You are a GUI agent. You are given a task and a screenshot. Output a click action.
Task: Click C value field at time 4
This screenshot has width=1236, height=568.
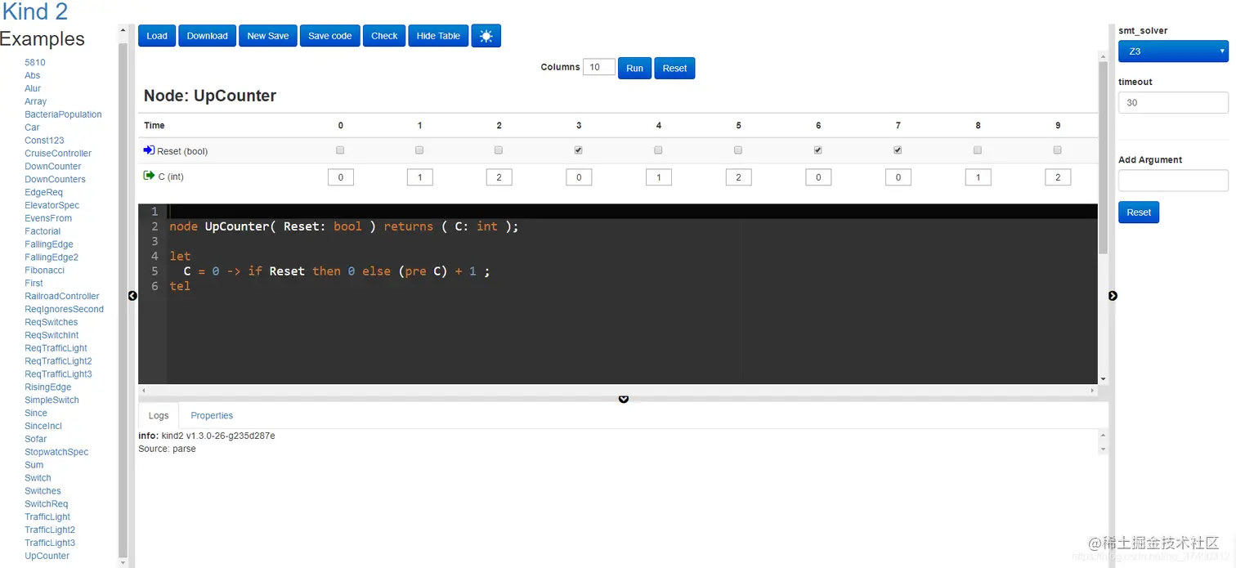pyautogui.click(x=659, y=177)
